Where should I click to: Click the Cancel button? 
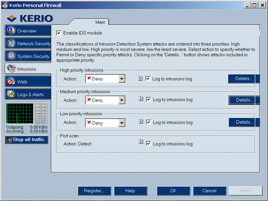point(210,191)
